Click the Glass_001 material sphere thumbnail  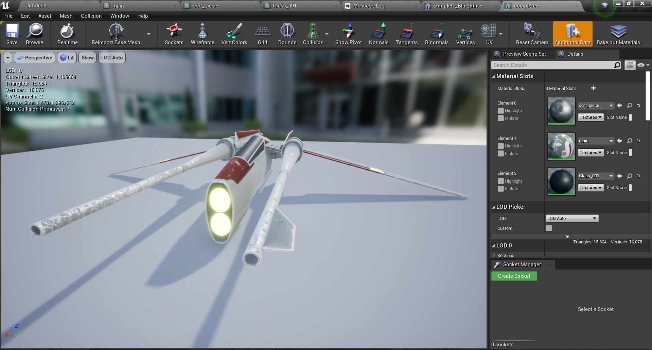561,181
